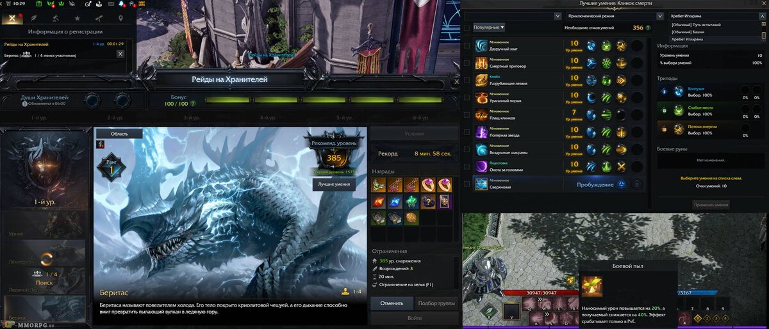
Task: Open the telescope tab icon
Action: click(x=99, y=18)
